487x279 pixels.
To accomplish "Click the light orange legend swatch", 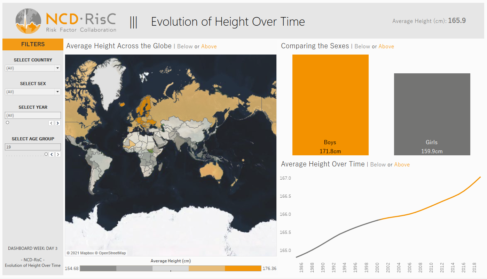I will tap(207, 268).
